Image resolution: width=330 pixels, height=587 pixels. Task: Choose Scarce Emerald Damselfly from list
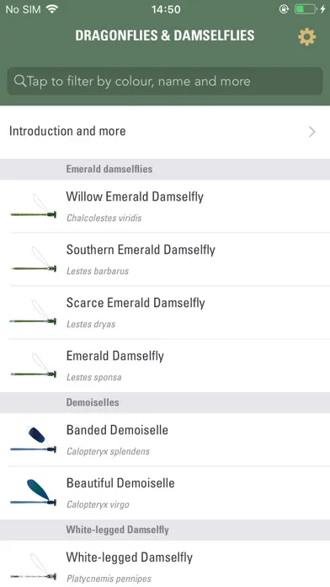165,313
